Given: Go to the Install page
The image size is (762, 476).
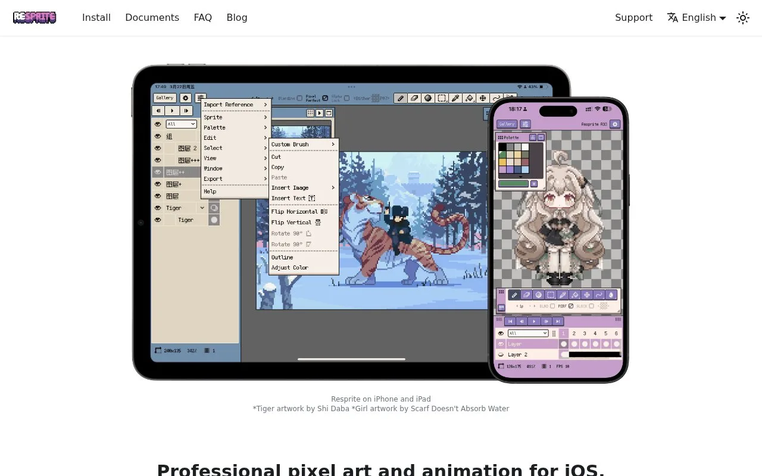Looking at the screenshot, I should click(x=96, y=18).
